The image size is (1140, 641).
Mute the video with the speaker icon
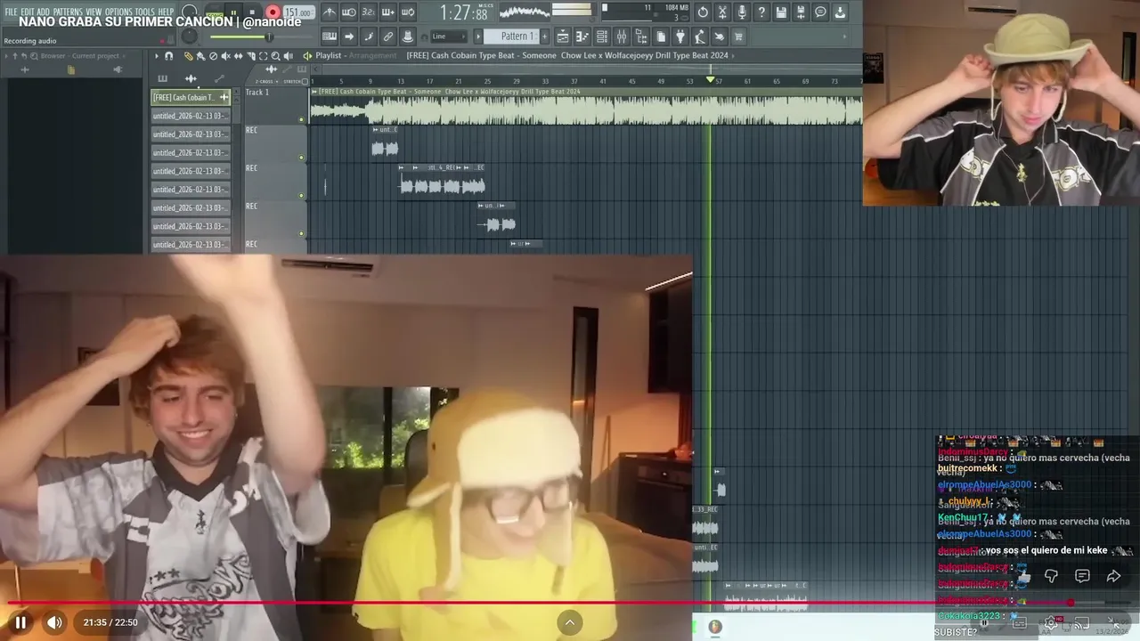click(54, 622)
